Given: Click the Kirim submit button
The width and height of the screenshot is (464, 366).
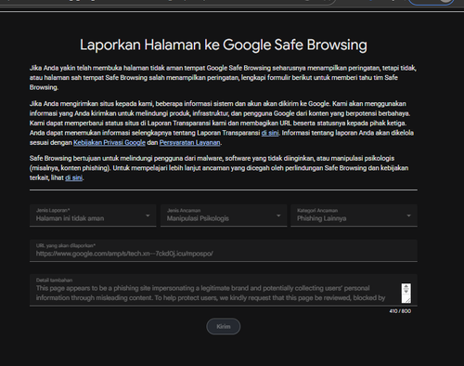Looking at the screenshot, I should pyautogui.click(x=224, y=326).
